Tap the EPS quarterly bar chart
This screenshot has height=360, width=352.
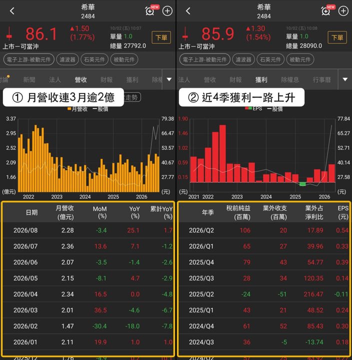coord(262,155)
